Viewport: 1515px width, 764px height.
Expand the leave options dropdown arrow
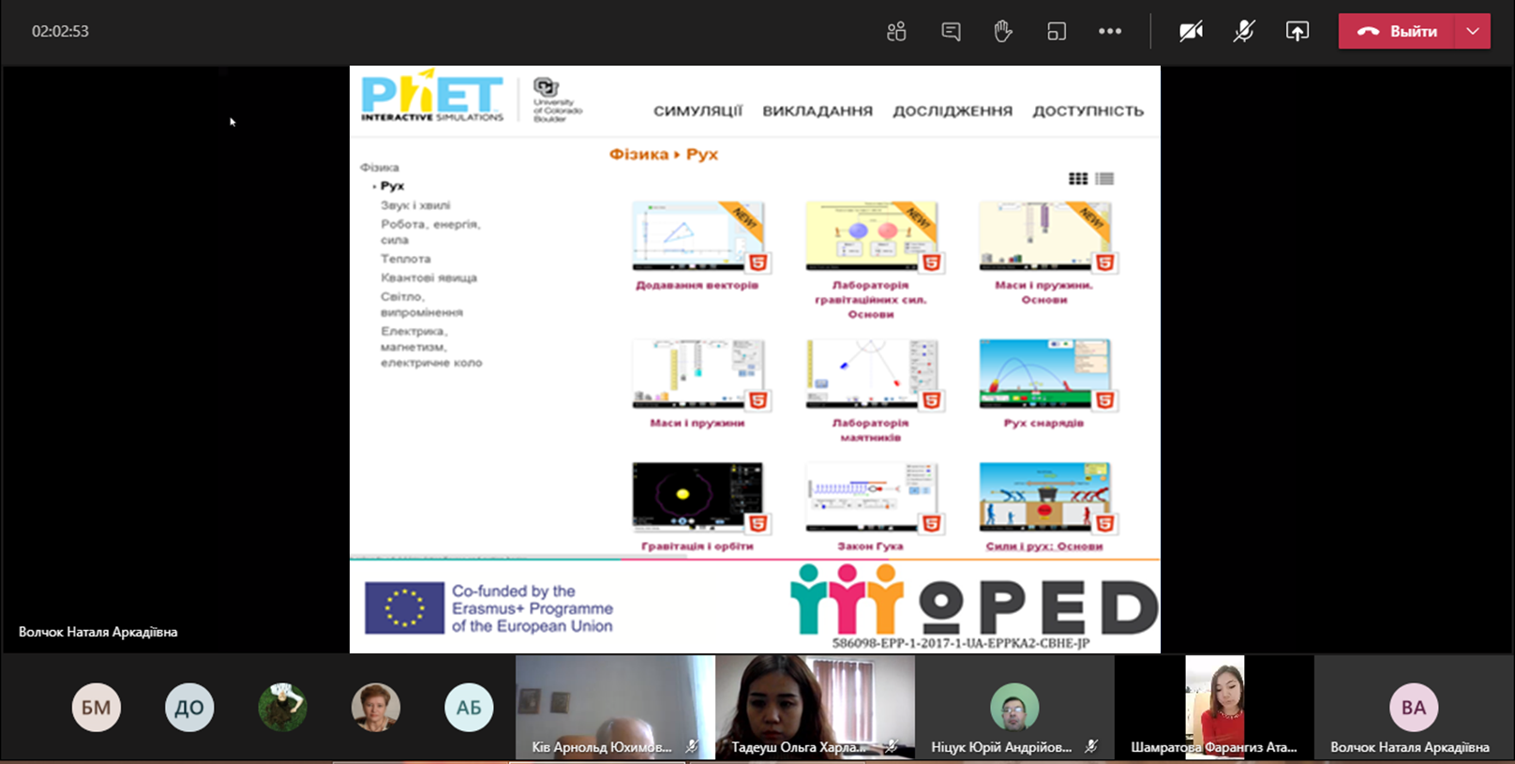(1473, 31)
